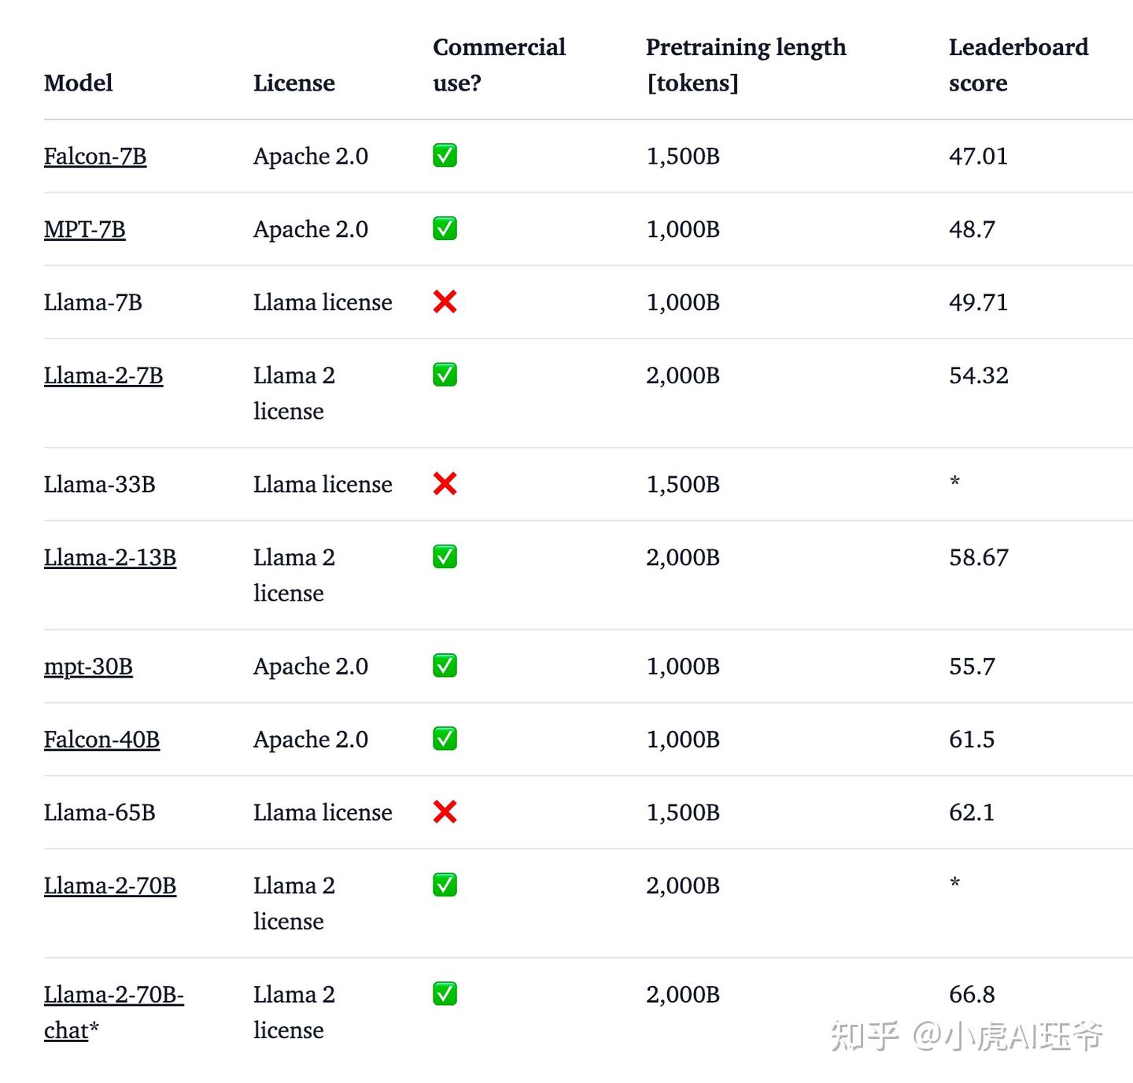Follow the Llama-2-7B link
The height and width of the screenshot is (1083, 1133).
click(x=103, y=376)
